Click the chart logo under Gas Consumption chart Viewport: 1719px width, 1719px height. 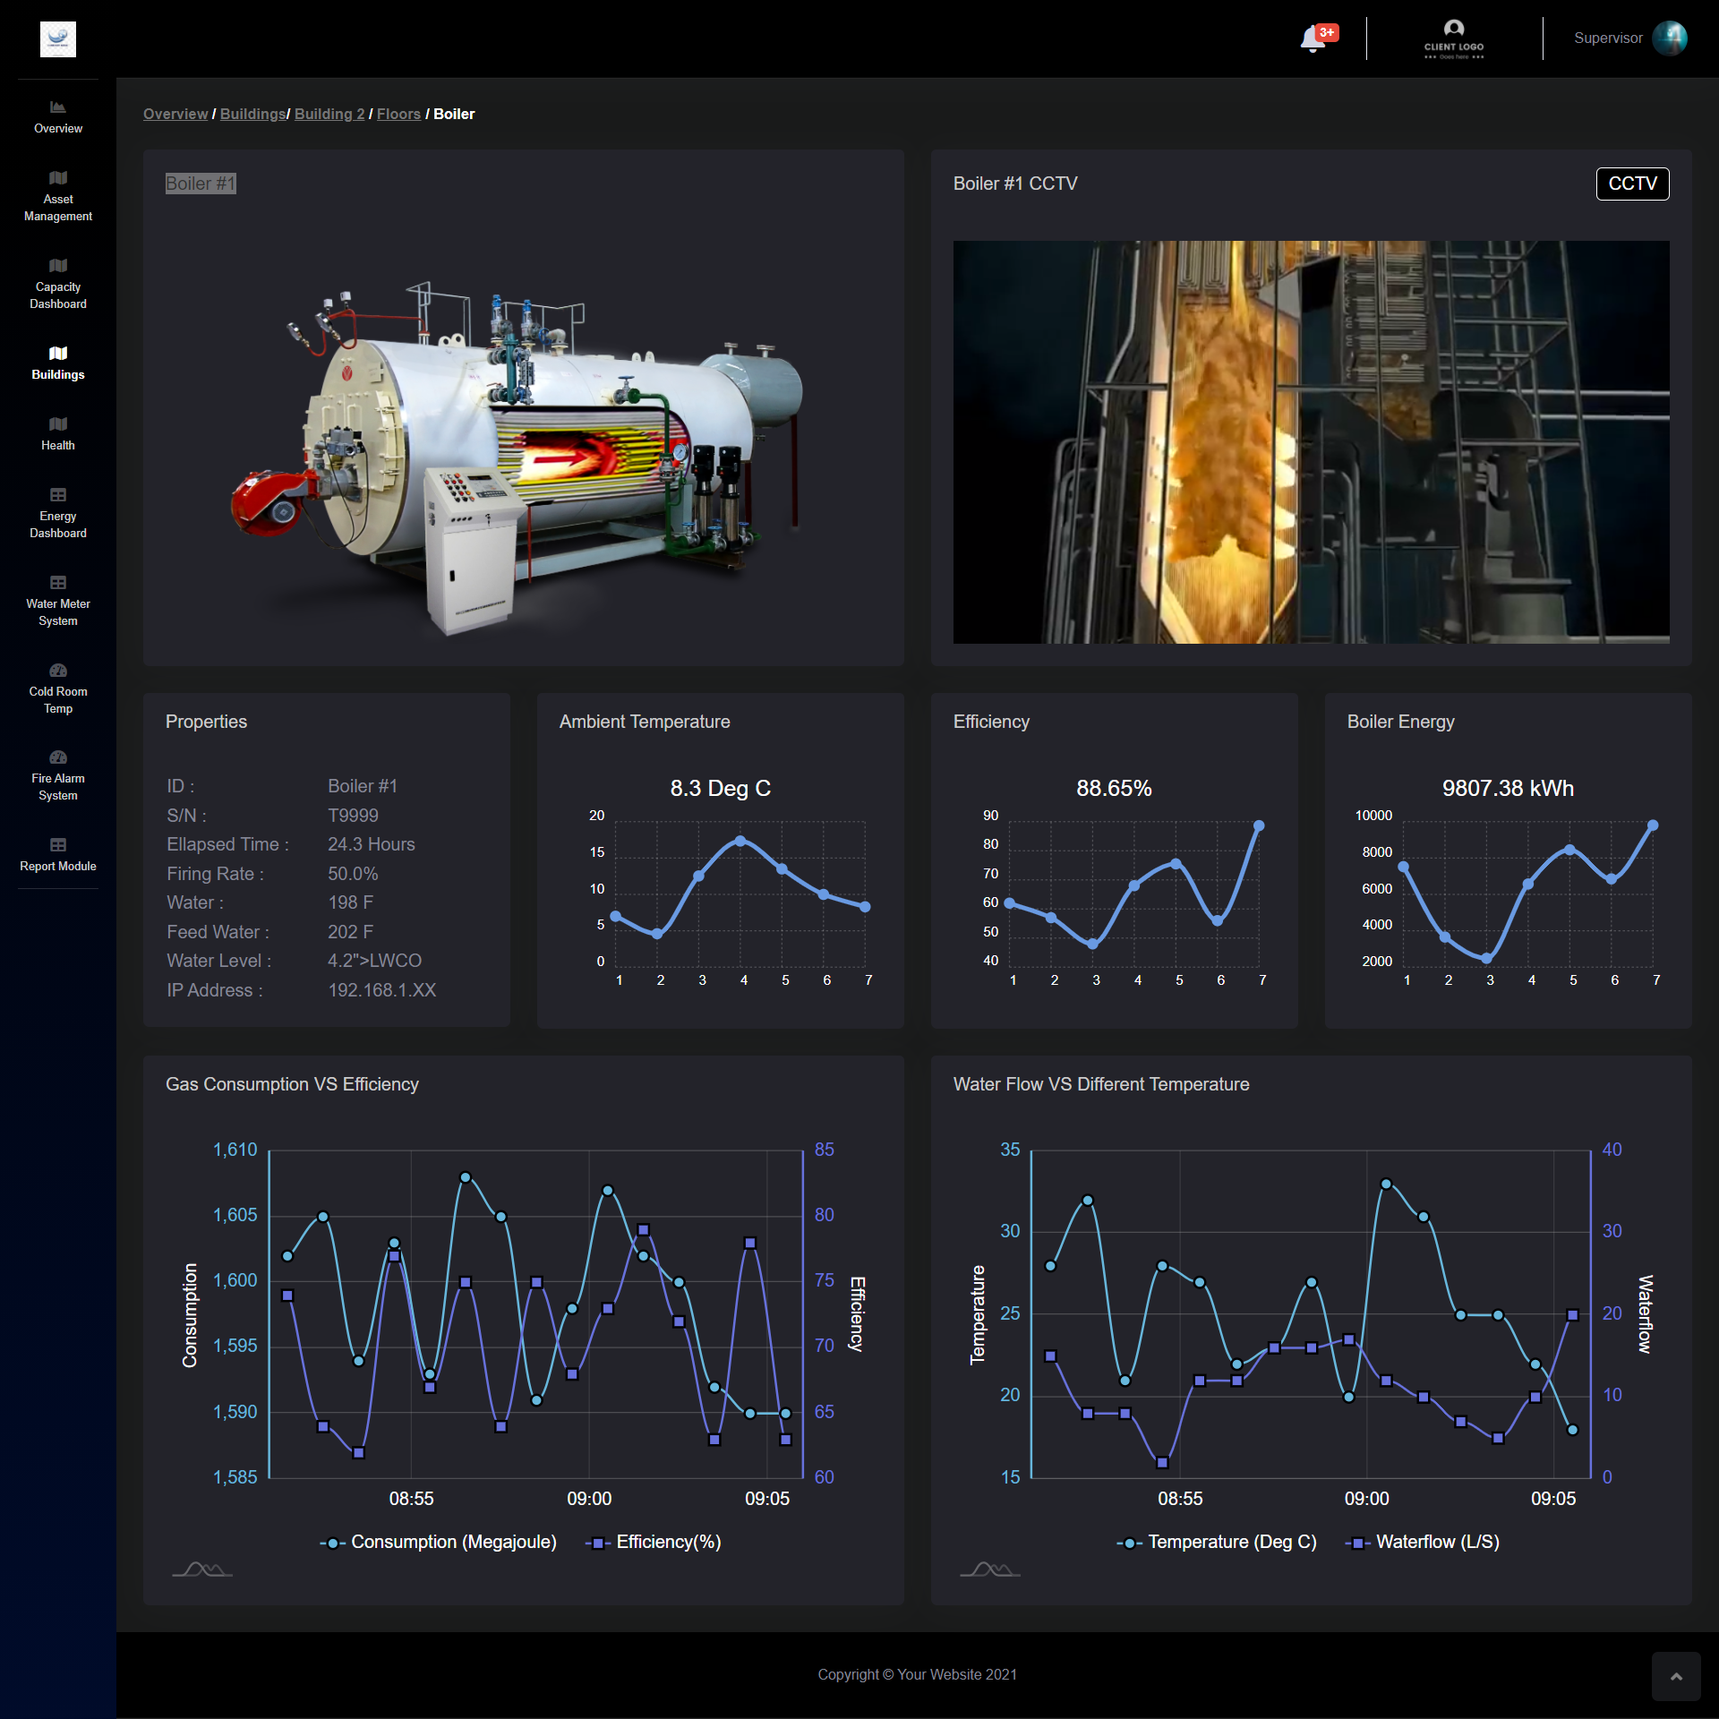pos(202,1569)
